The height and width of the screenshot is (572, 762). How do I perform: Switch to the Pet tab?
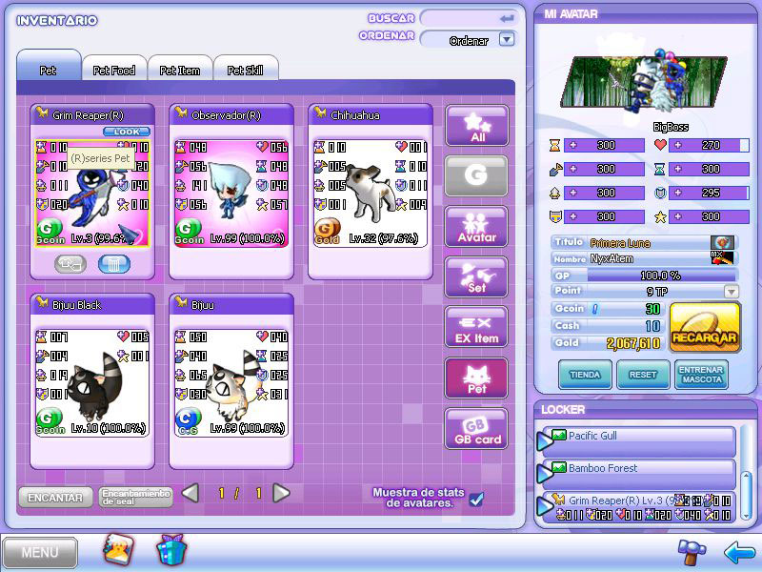49,67
